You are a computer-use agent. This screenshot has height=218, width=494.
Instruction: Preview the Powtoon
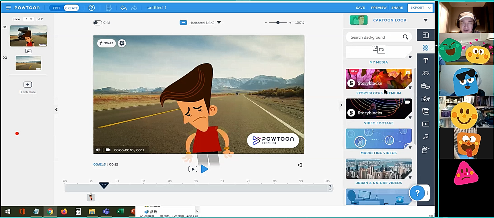(x=379, y=8)
